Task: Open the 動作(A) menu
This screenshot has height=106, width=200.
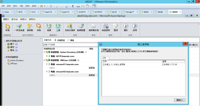Action: (15, 19)
